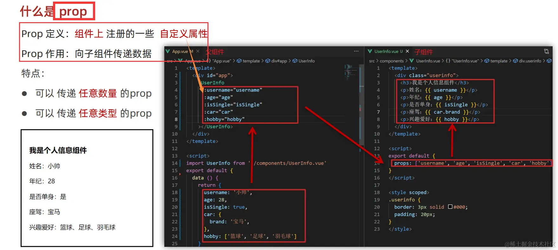Click the {{ age }} paragraph line
The image size is (558, 250).
click(431, 97)
